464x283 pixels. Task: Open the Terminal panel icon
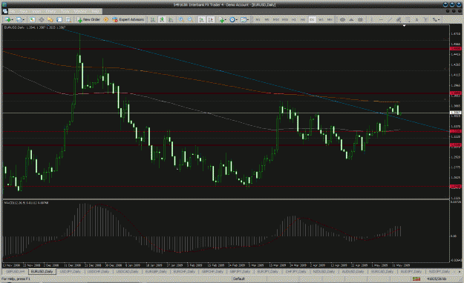[x=59, y=19]
